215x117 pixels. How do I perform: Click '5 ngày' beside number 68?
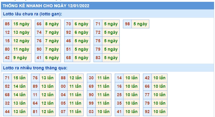tap(81, 58)
